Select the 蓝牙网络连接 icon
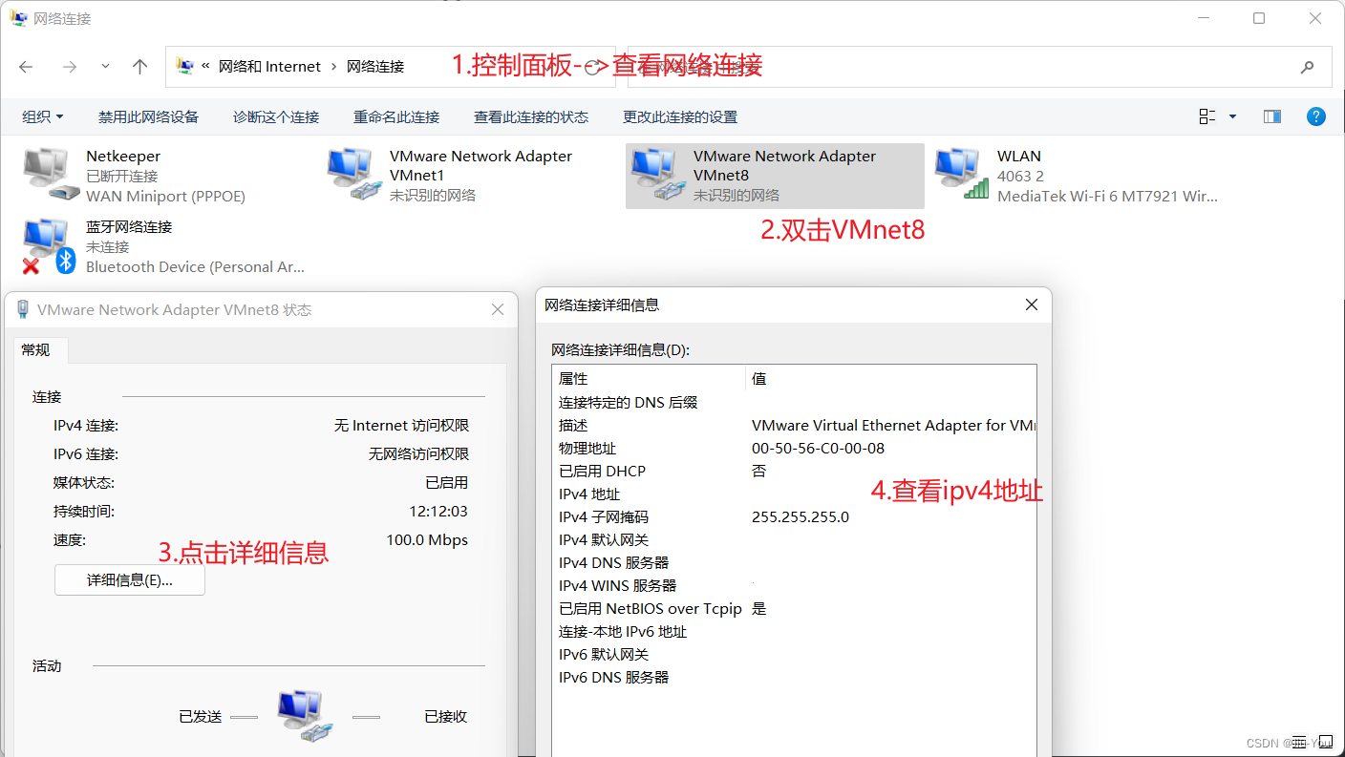Screen dimensions: 1345x757 tap(50, 246)
